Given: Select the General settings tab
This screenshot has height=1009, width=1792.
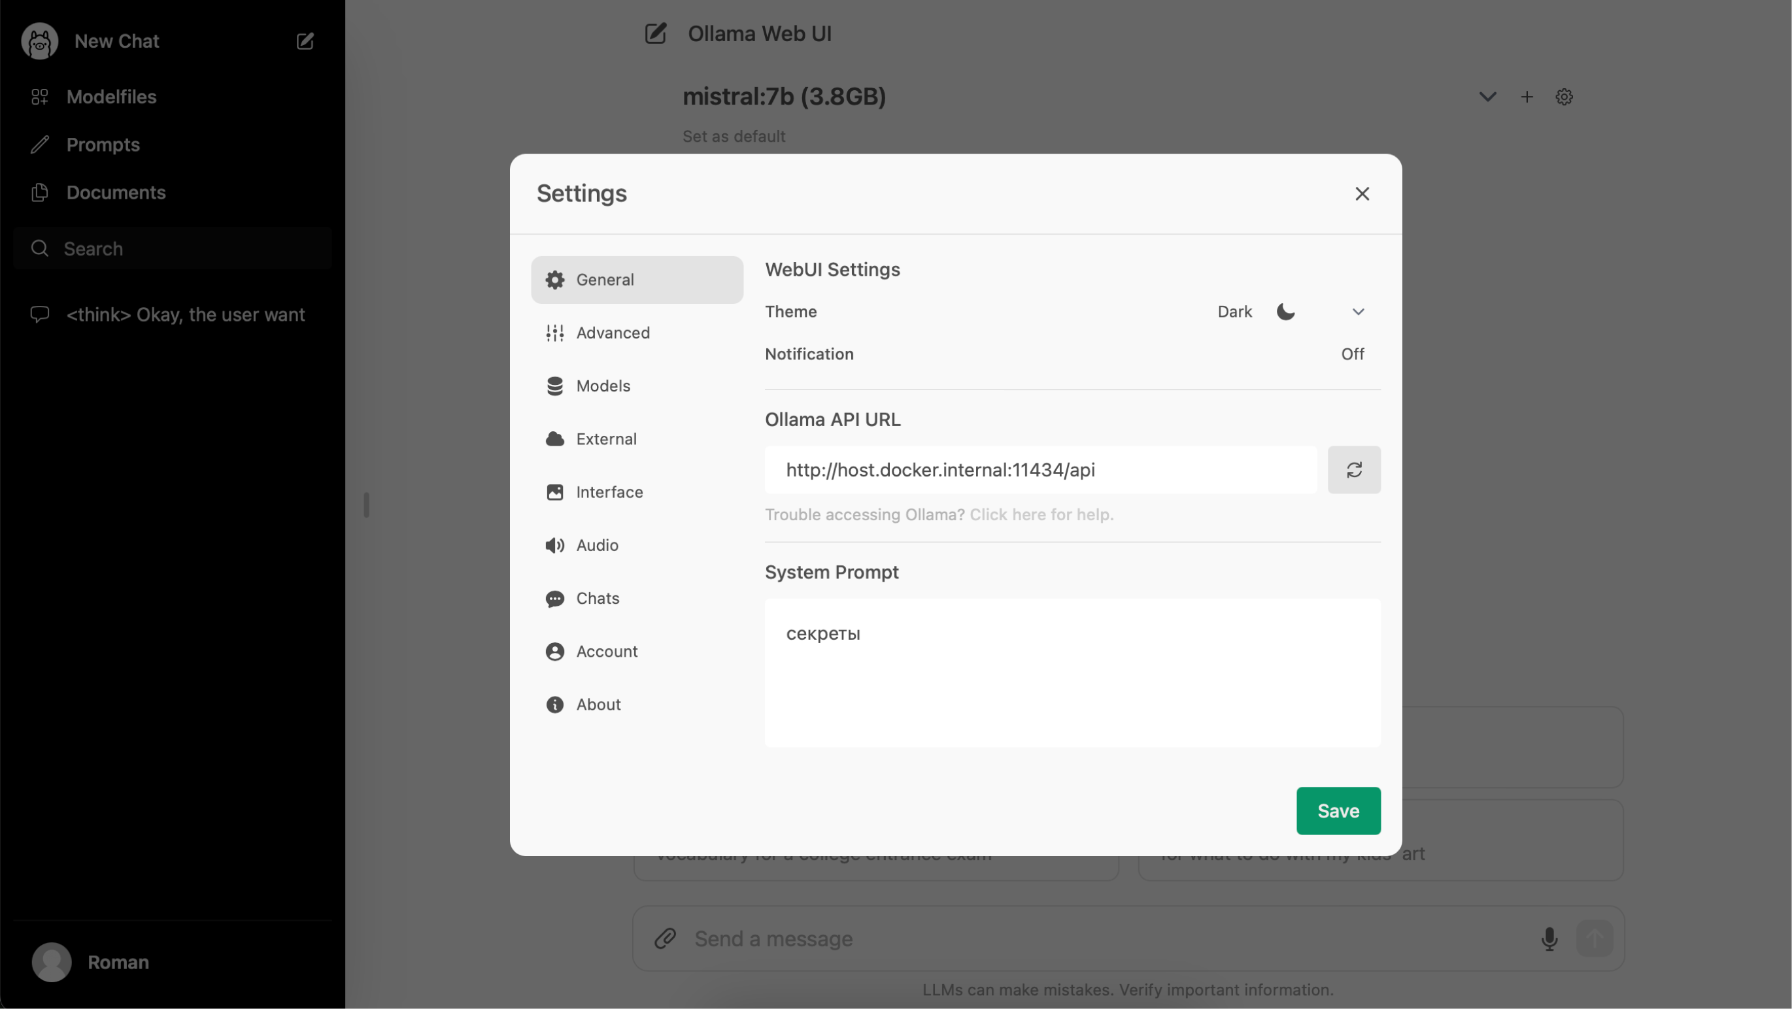Looking at the screenshot, I should tap(637, 280).
